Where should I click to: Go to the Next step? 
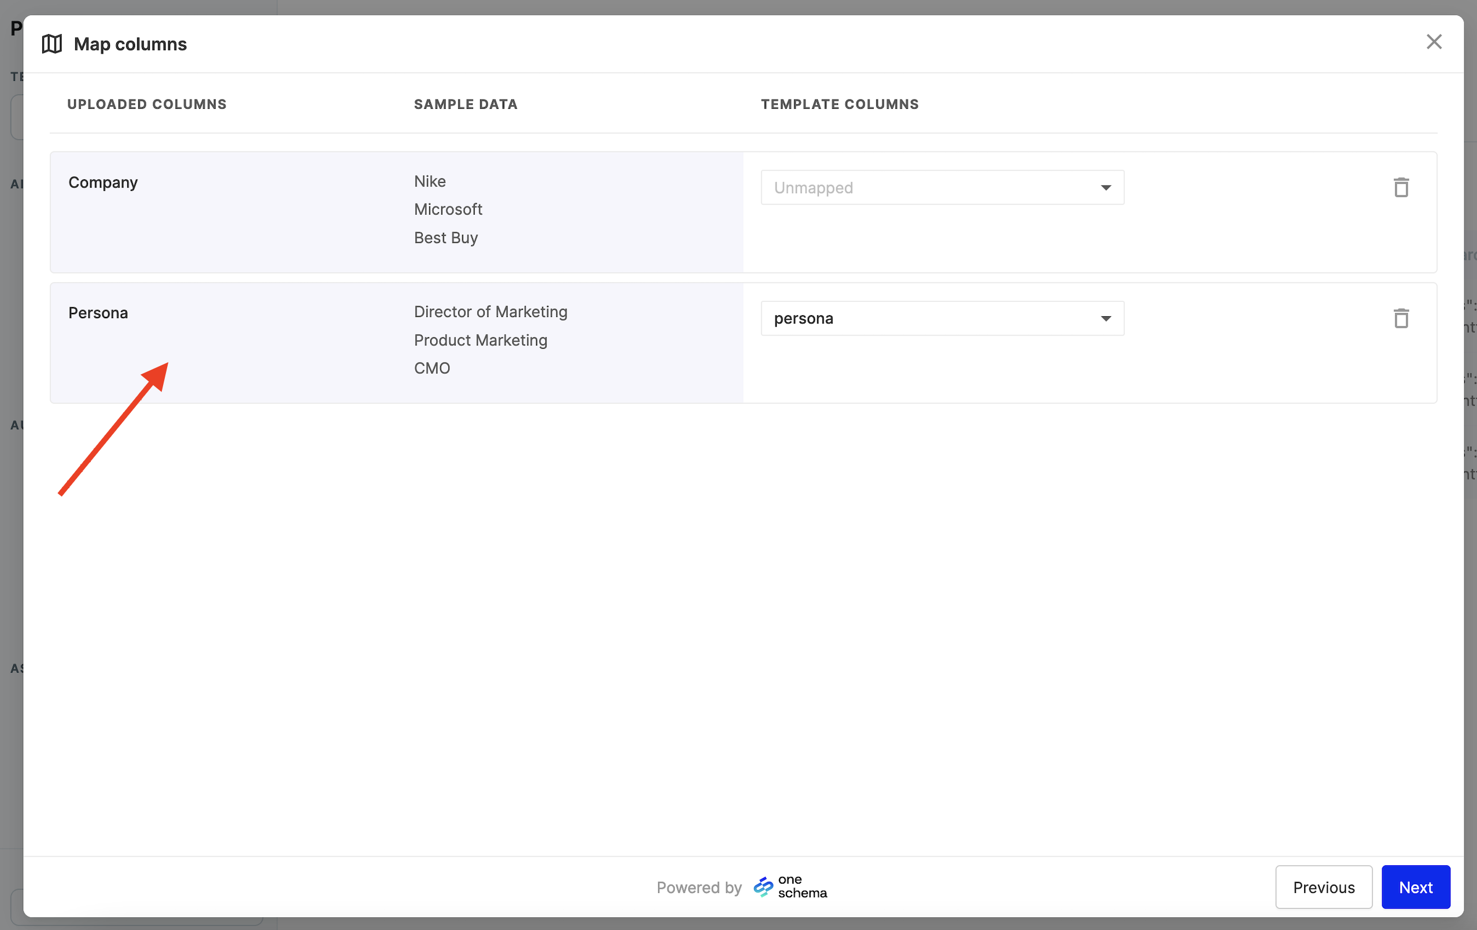[1415, 887]
